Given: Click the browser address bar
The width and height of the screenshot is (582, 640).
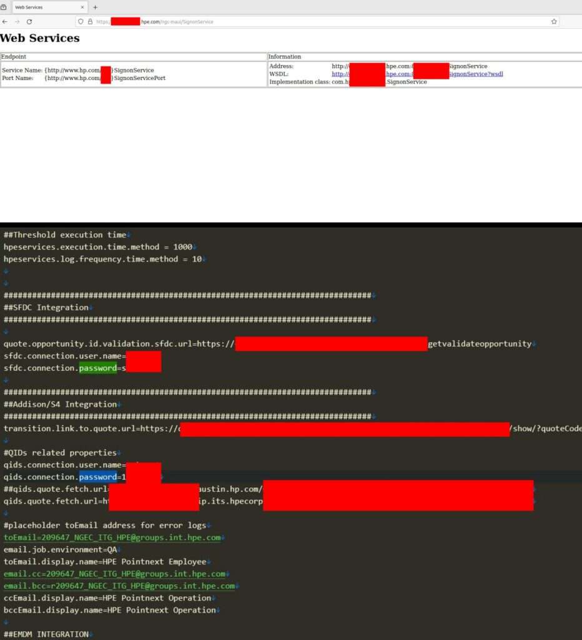Looking at the screenshot, I should (x=317, y=22).
